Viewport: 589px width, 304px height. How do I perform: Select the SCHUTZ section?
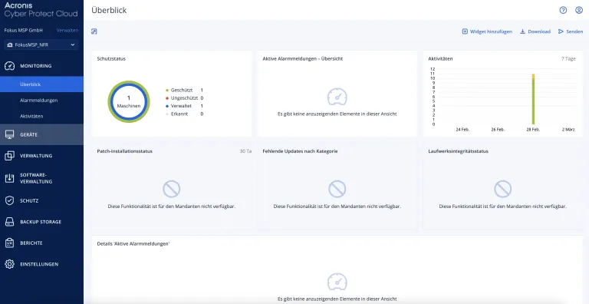(41, 201)
